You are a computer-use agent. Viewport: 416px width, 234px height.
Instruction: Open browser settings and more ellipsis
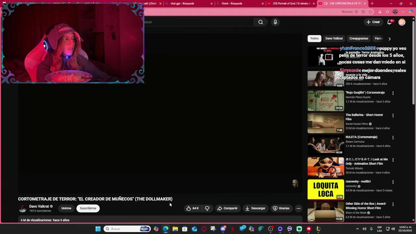point(403,12)
